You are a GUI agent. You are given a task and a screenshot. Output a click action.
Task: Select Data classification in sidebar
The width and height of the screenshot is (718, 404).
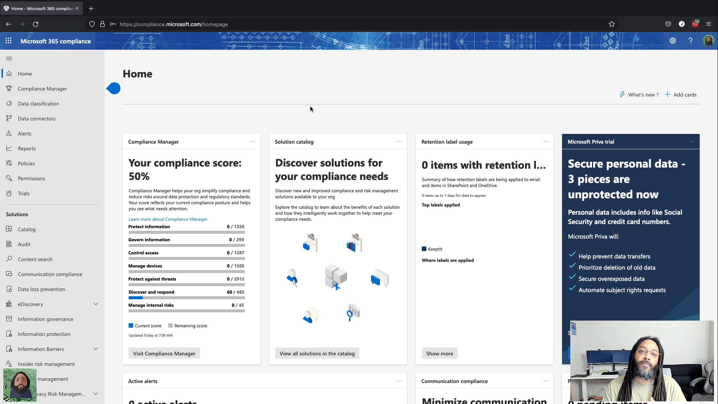coord(39,104)
